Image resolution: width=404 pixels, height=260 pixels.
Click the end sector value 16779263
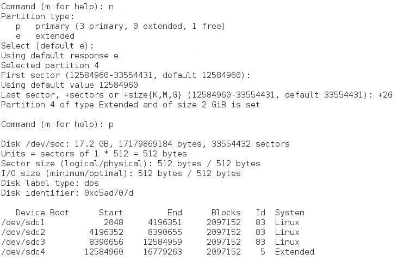(163, 252)
